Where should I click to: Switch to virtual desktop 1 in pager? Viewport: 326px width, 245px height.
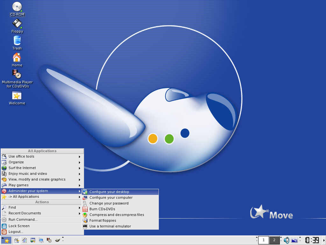(263, 240)
